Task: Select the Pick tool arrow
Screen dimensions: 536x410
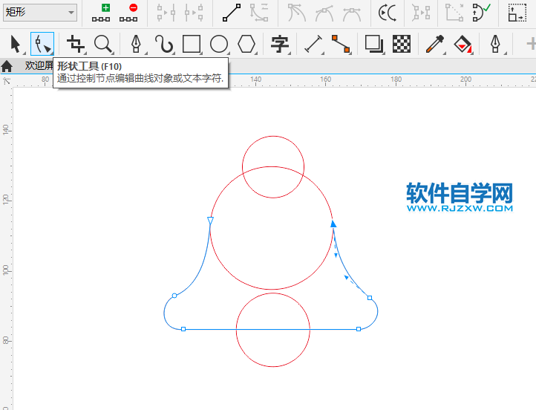Action: point(16,44)
